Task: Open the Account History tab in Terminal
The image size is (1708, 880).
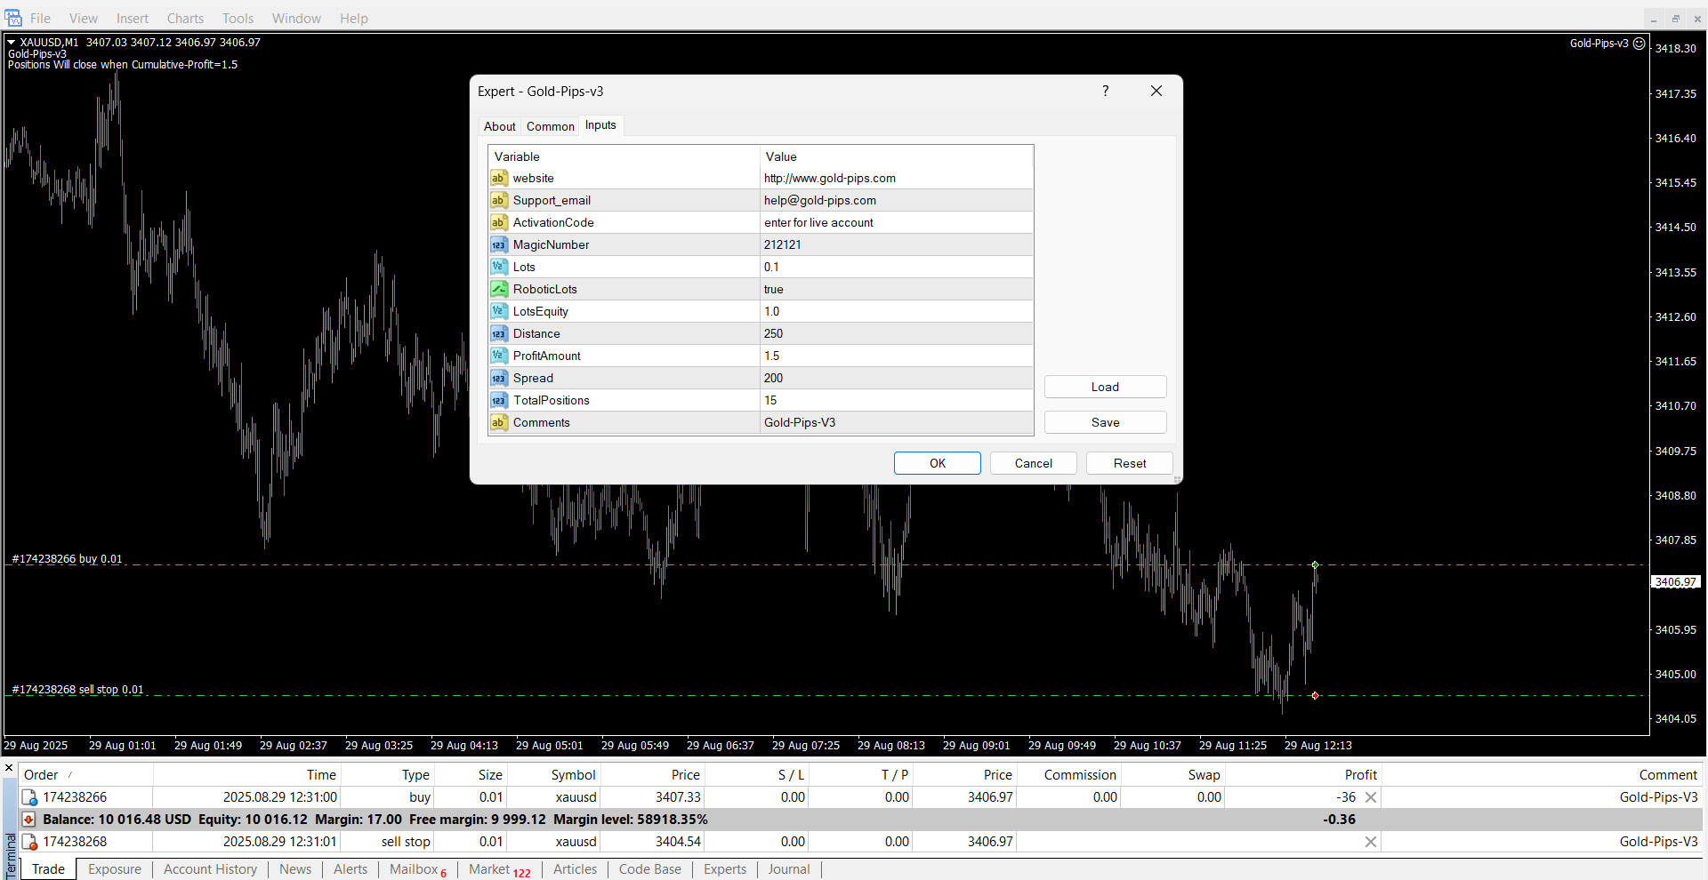Action: coord(210,869)
